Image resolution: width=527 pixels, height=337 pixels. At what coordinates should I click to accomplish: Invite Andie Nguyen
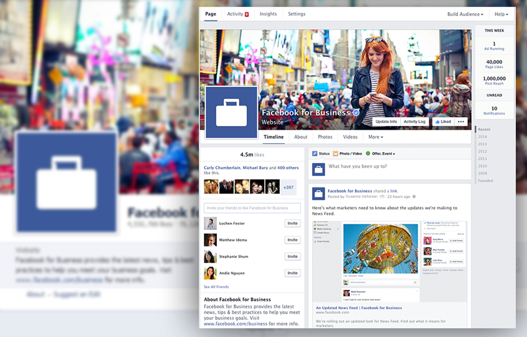tap(293, 273)
